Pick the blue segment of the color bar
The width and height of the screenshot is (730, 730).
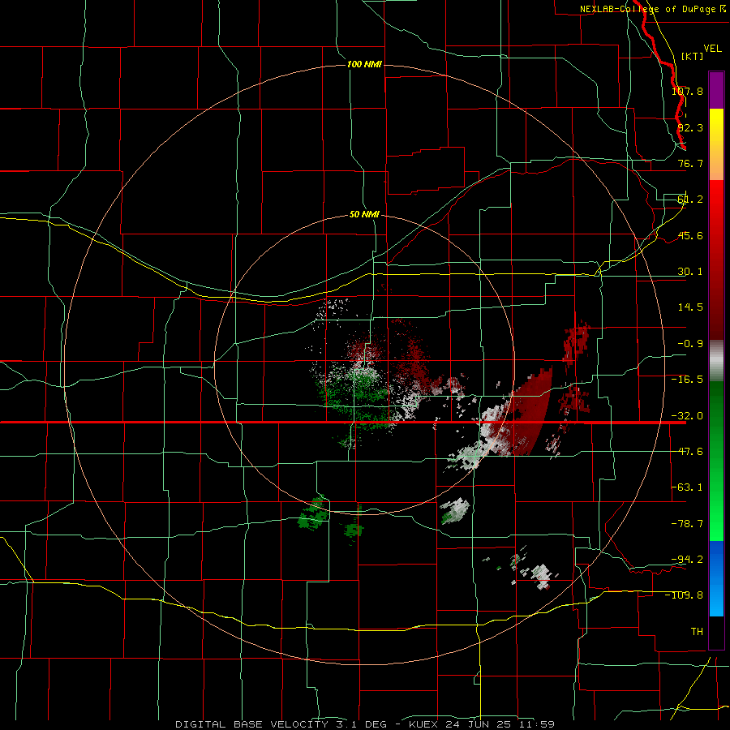click(716, 578)
